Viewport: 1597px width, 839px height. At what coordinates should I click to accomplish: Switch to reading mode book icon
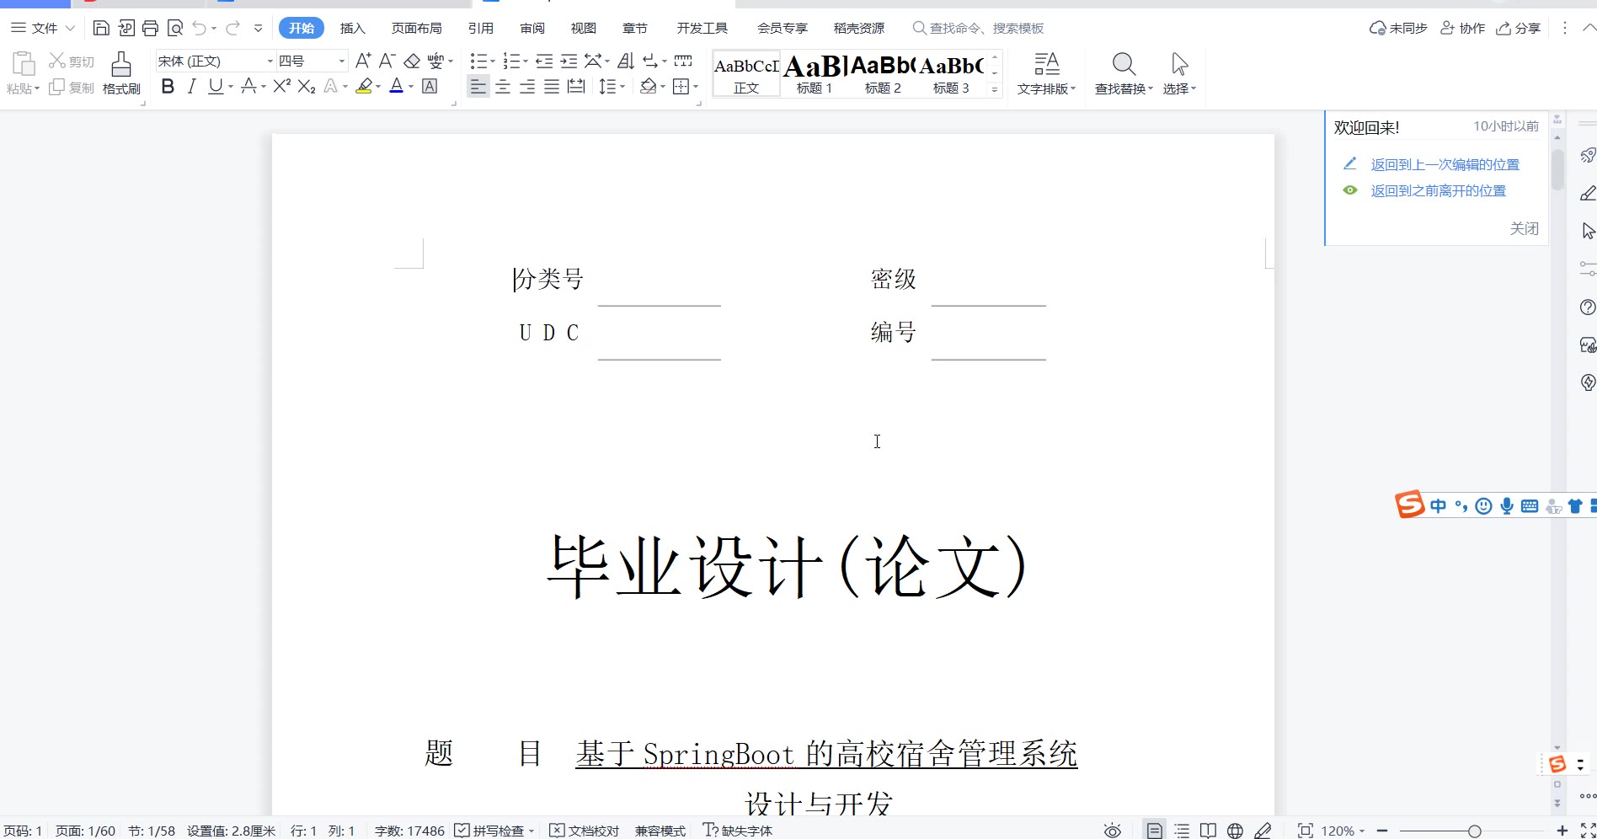(x=1208, y=831)
